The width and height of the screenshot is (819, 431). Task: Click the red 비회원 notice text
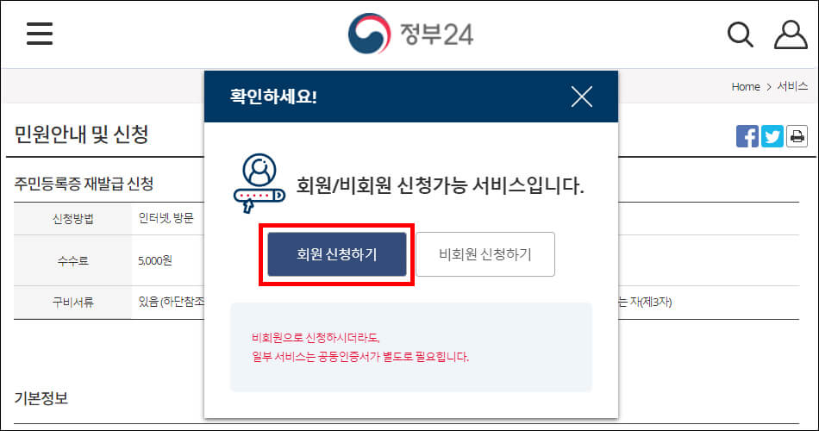[359, 347]
